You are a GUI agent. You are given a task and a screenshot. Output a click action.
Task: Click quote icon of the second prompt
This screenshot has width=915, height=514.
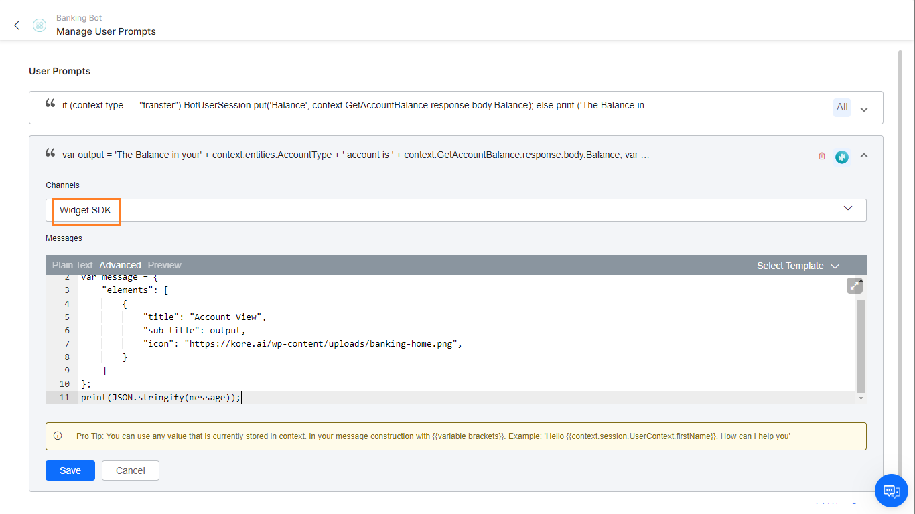50,153
